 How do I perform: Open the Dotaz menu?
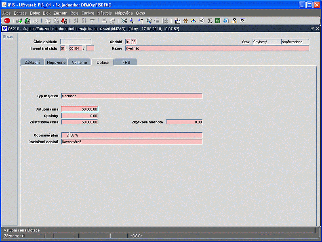coord(35,13)
